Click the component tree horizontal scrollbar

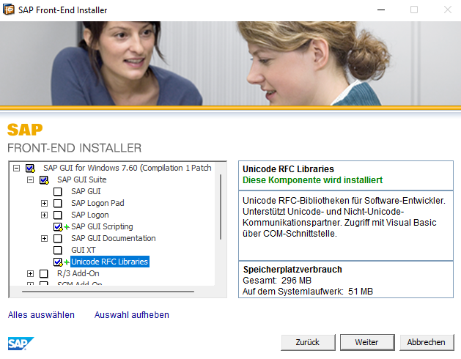[108, 292]
